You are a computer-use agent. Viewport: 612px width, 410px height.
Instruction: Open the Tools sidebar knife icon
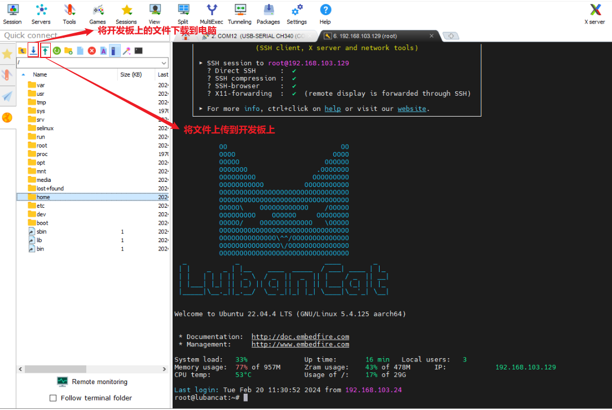[7, 75]
